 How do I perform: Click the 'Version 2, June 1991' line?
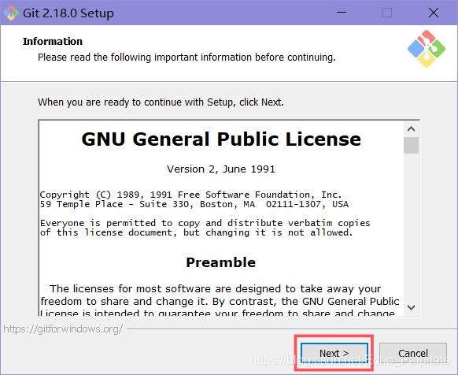click(x=221, y=169)
